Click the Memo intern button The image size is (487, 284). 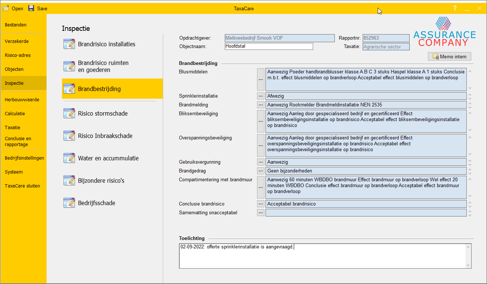450,57
